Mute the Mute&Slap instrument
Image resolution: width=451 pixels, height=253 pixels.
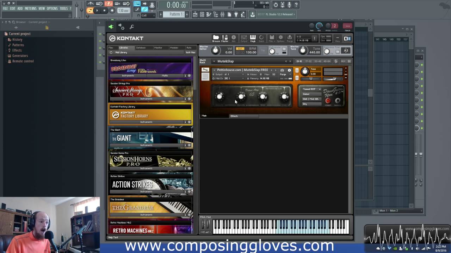pyautogui.click(x=297, y=77)
